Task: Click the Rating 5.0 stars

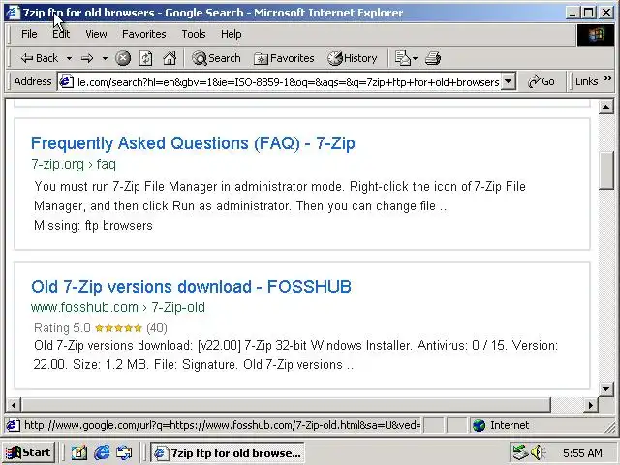Action: click(118, 327)
